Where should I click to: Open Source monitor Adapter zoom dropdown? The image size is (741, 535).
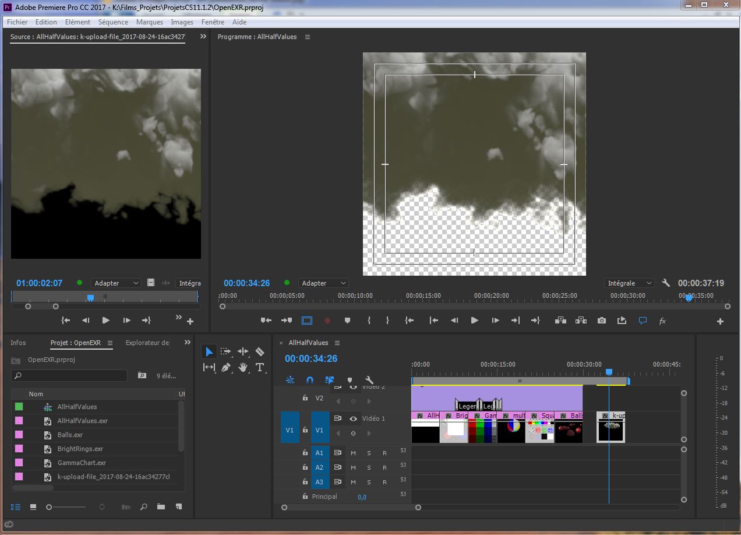tap(116, 283)
